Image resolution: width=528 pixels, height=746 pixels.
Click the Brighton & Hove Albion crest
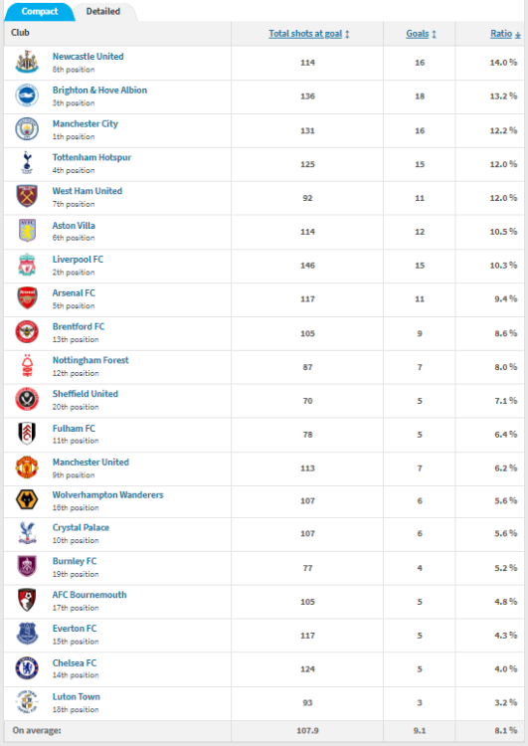coord(27,95)
